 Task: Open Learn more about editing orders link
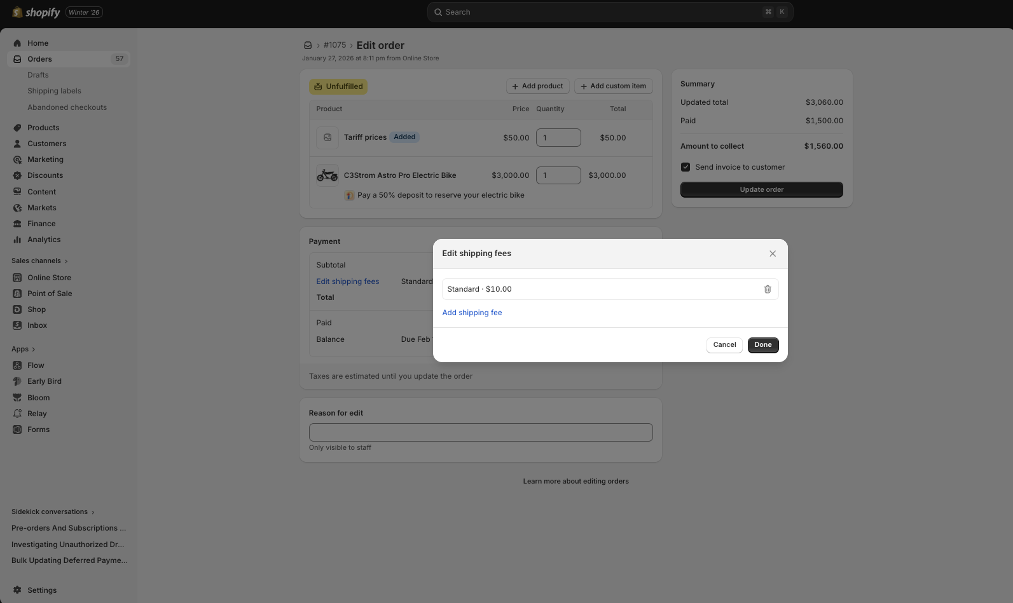click(x=575, y=482)
